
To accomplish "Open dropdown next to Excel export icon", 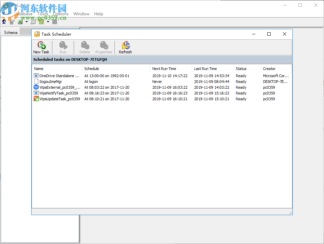I will pos(26,21).
